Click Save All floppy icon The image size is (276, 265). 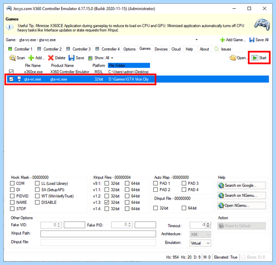[x=252, y=40]
